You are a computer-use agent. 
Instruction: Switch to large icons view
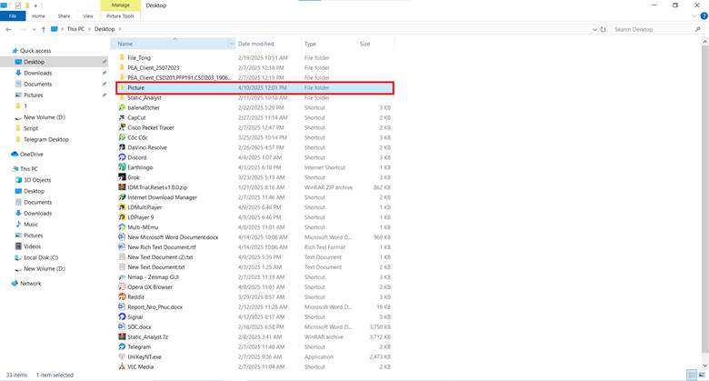(x=702, y=375)
